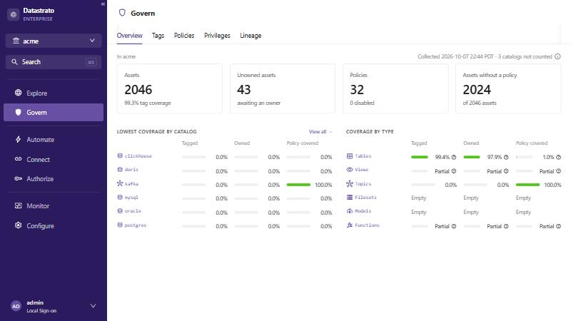Click the kafka messaging icon
Image resolution: width=571 pixels, height=321 pixels.
click(x=120, y=183)
